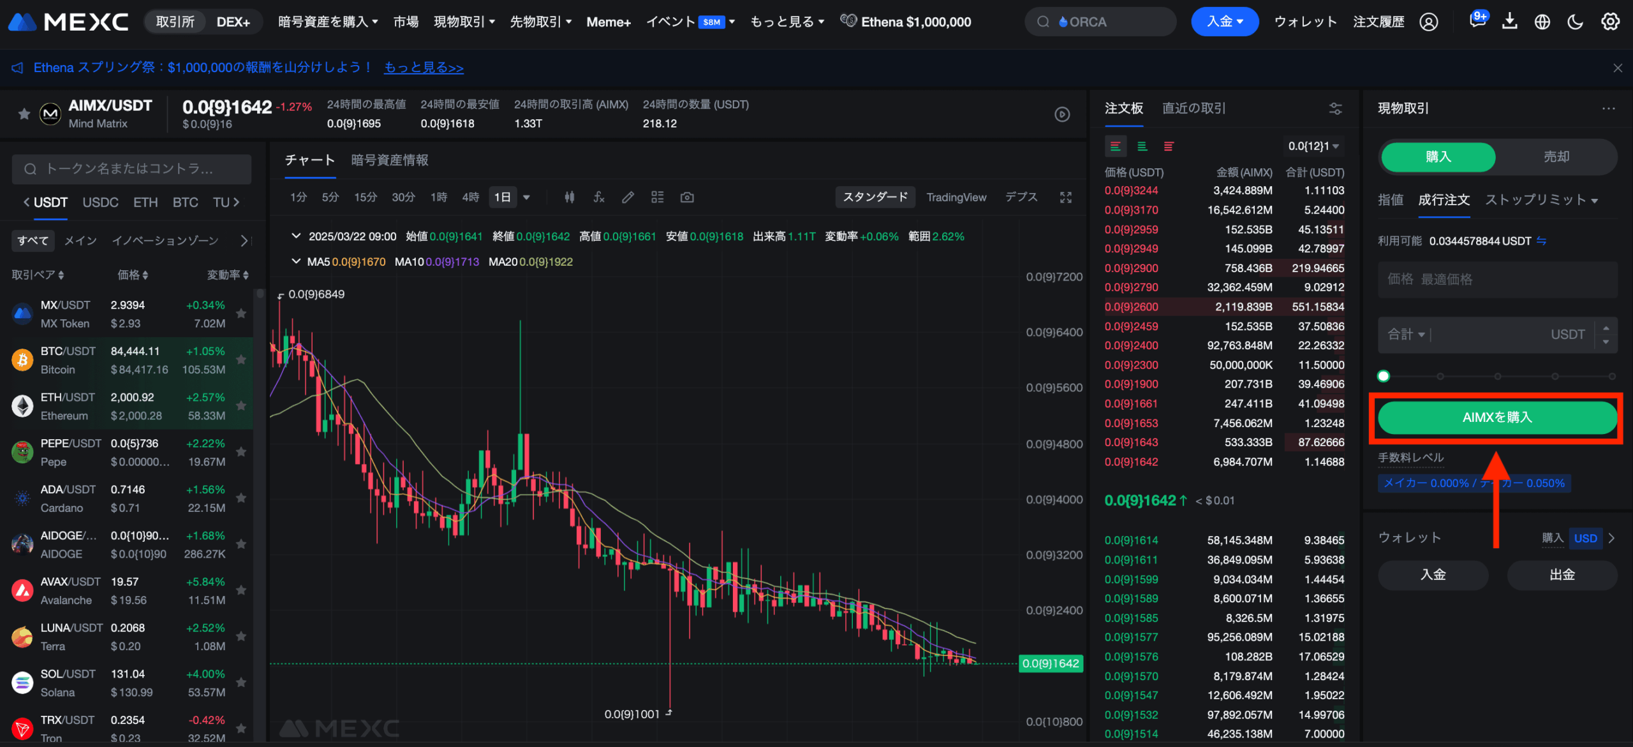Select ETH market tab

145,203
